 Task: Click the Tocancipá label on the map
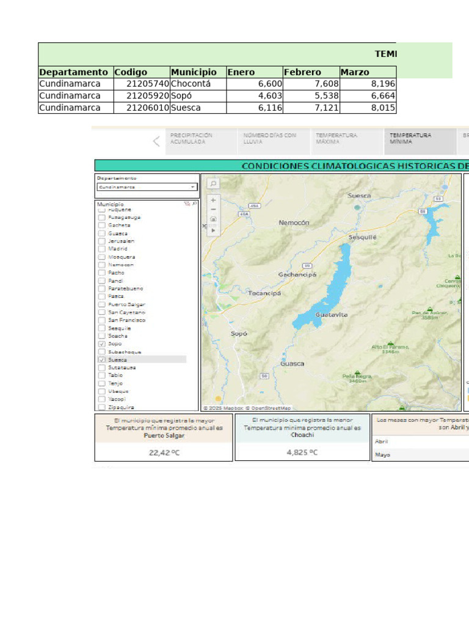click(264, 293)
